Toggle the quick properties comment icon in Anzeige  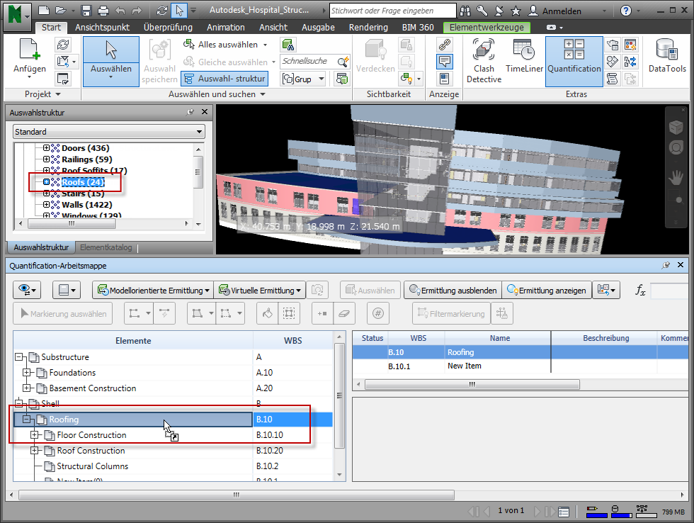click(x=445, y=62)
